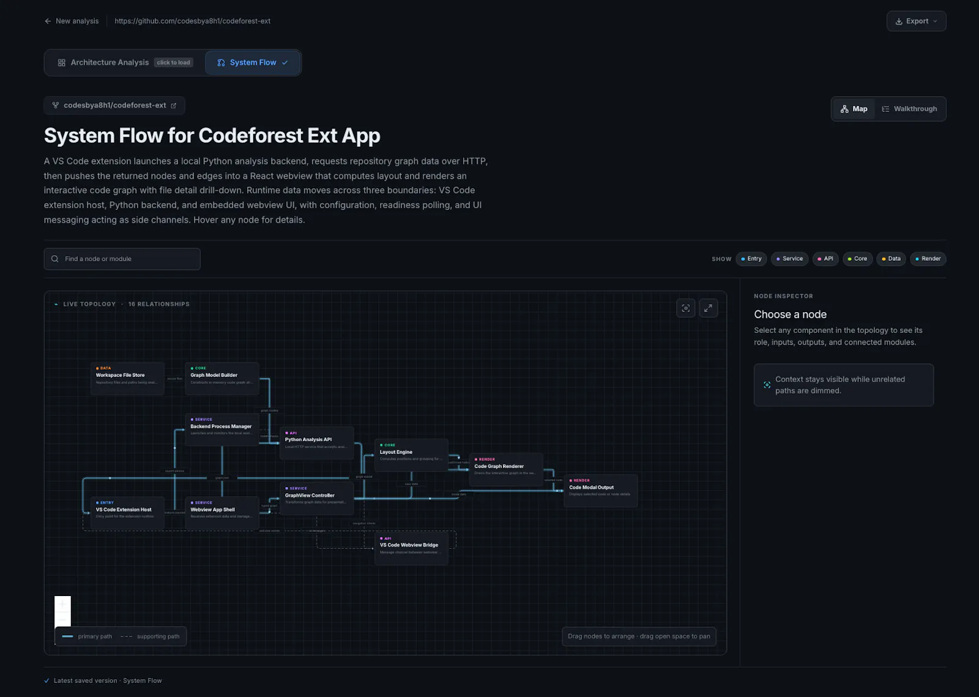Select the GraphView Controller node
The width and height of the screenshot is (979, 697).
click(x=317, y=499)
